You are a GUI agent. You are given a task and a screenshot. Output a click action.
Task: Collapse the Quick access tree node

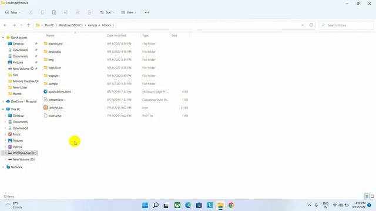click(3, 38)
